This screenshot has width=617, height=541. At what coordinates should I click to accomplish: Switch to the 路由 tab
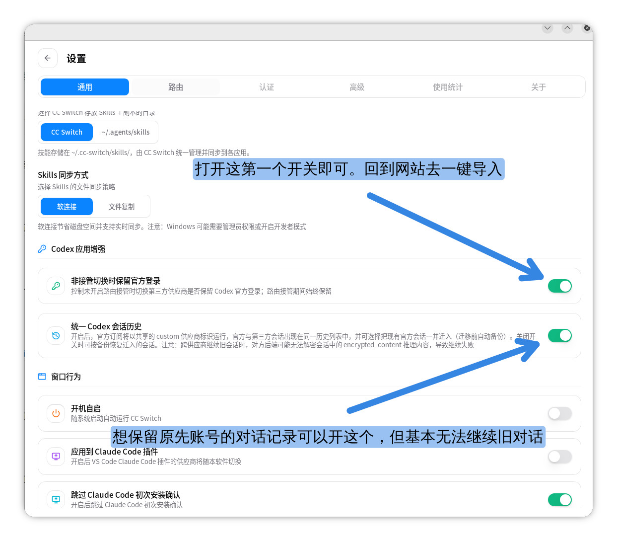pos(176,87)
